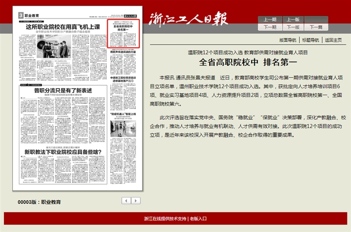Open next page 下一版
Screen dimensions: 351x232
click(x=293, y=27)
